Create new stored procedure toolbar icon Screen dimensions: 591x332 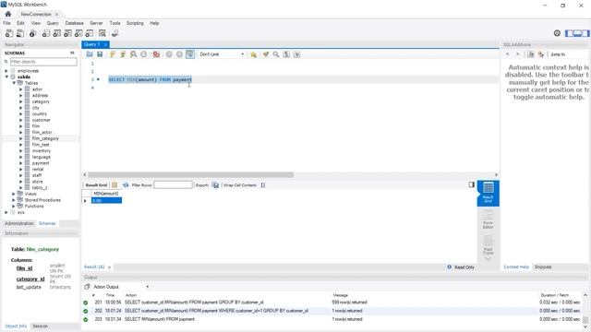pyautogui.click(x=78, y=33)
